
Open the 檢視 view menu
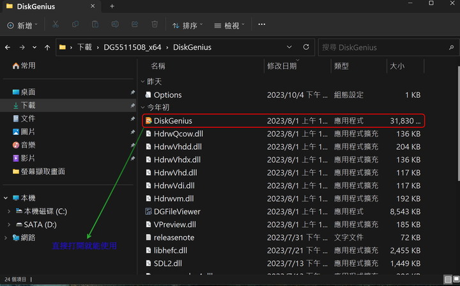click(229, 26)
